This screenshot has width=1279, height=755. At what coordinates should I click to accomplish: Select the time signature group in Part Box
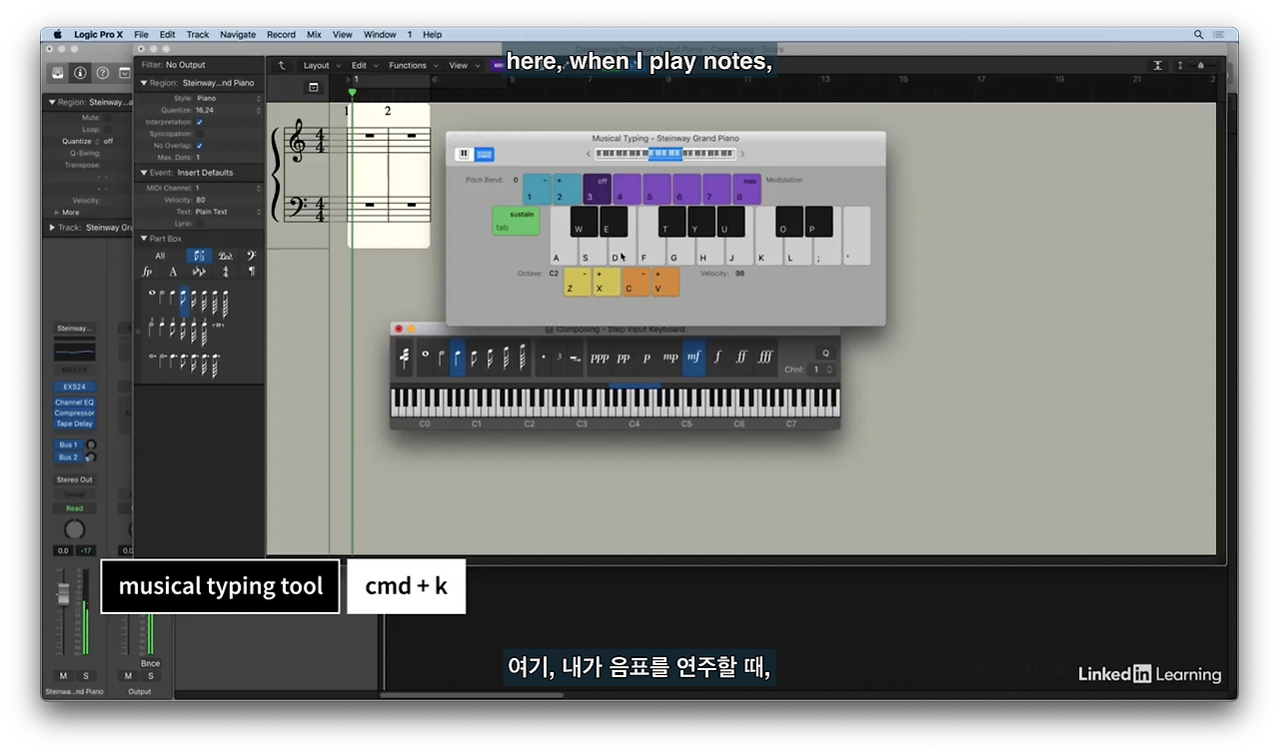click(x=226, y=272)
